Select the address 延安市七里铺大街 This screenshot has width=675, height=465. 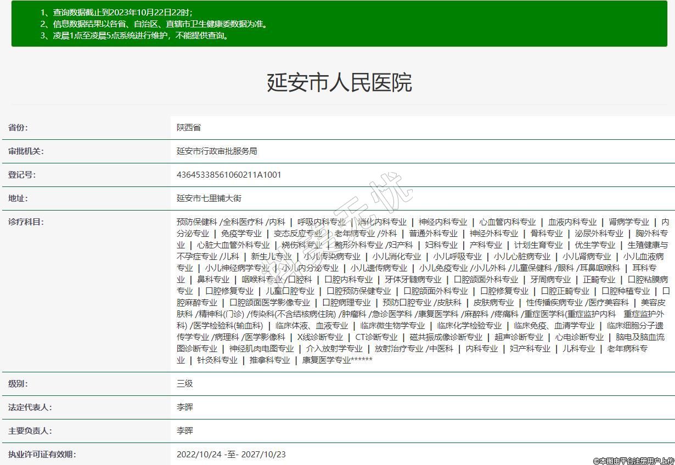209,198
